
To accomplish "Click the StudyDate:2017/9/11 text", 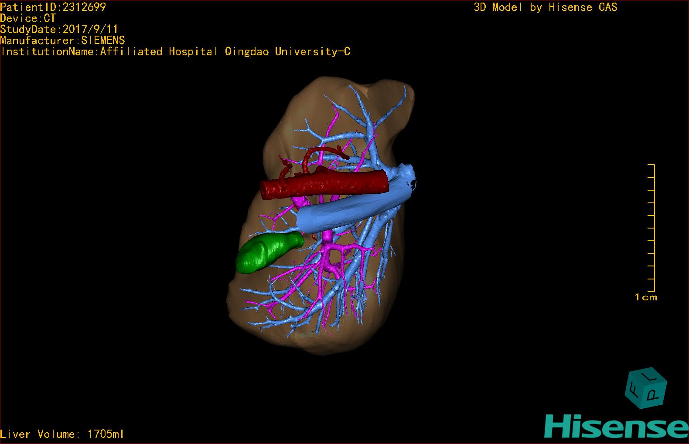I will (59, 29).
